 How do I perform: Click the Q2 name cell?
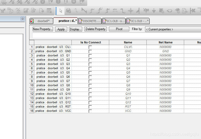pyautogui.click(x=128, y=60)
